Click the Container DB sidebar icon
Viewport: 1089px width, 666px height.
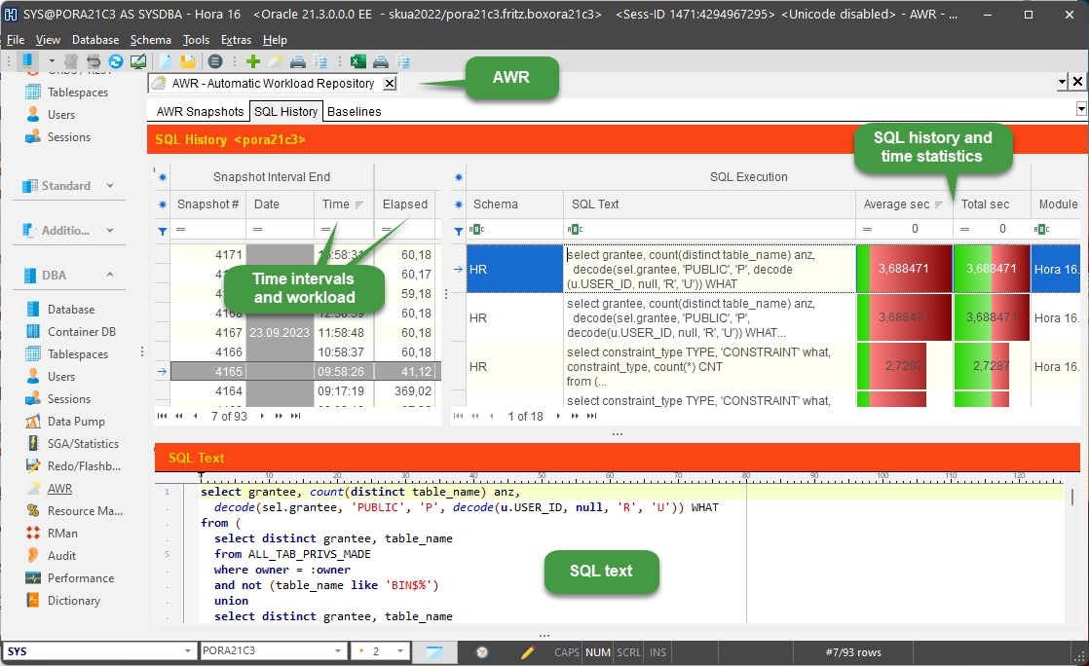click(x=33, y=332)
